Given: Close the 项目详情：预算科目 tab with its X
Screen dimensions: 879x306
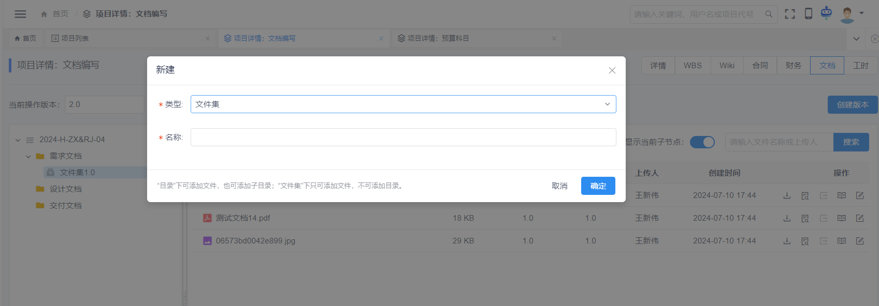Looking at the screenshot, I should click(554, 38).
